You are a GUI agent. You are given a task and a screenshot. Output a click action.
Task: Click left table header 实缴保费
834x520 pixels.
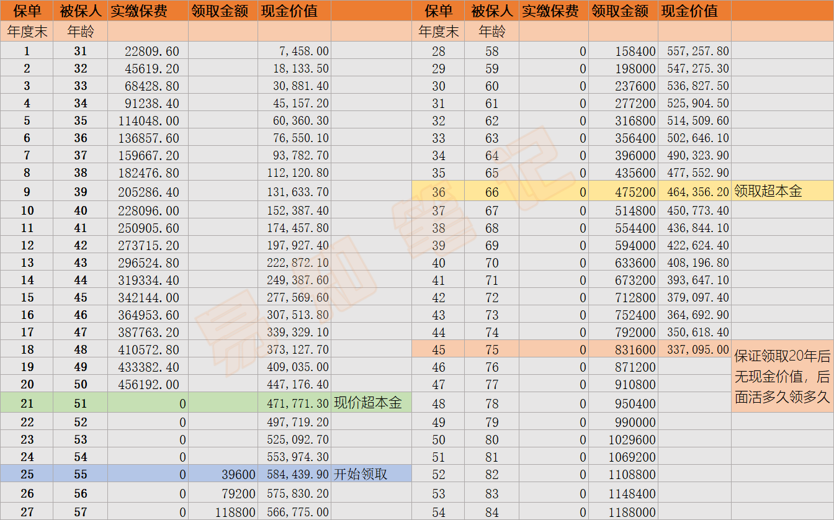138,11
